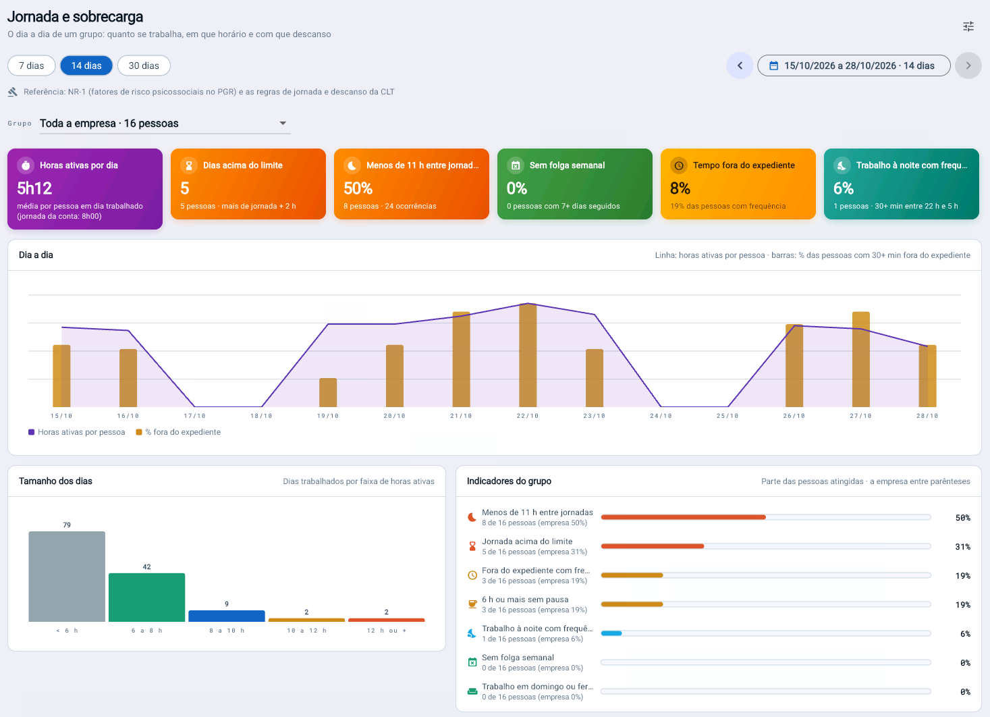This screenshot has height=717, width=990.
Task: Click the 19/10 bar in Dia a dia chart
Action: point(328,392)
